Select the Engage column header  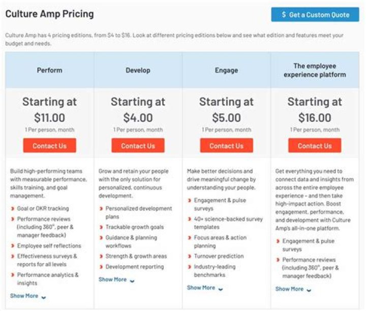[226, 70]
